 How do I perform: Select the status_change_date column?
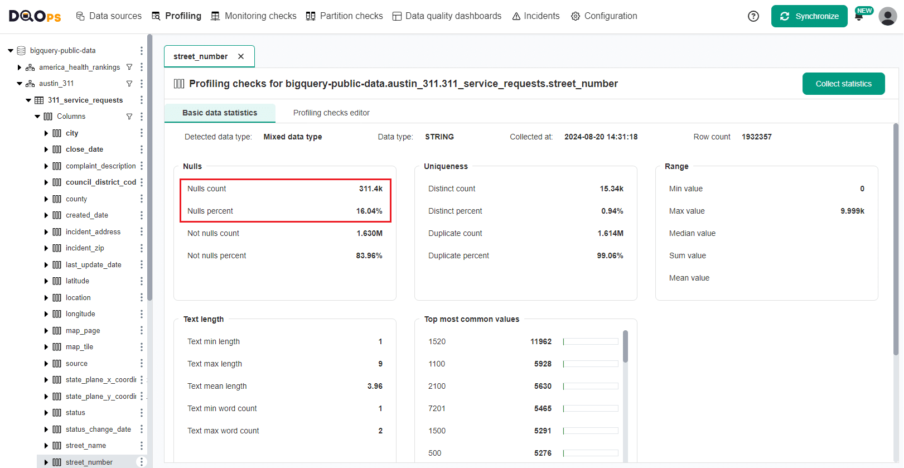pos(98,430)
